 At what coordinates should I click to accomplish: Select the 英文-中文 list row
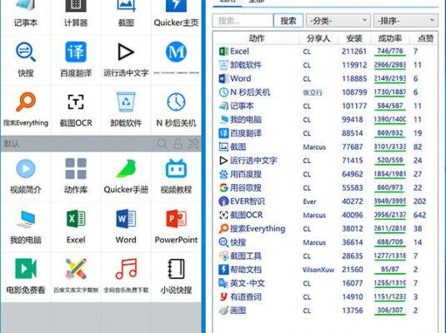point(326,283)
